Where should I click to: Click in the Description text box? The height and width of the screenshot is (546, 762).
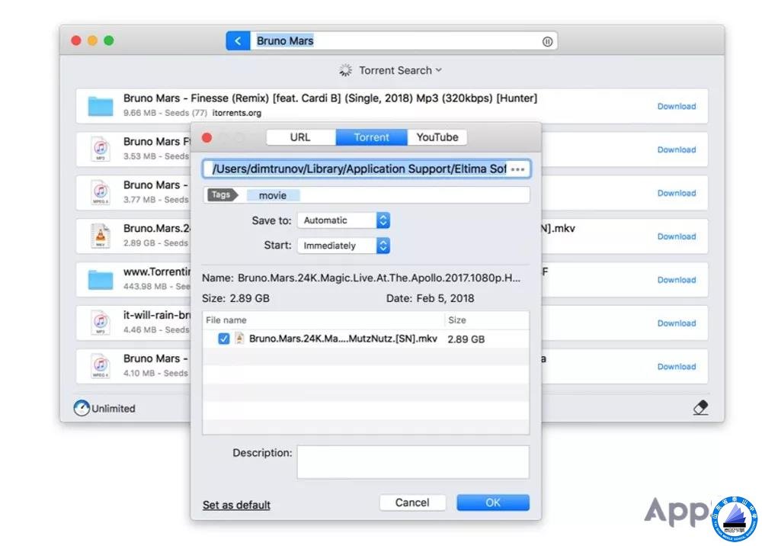click(x=412, y=462)
